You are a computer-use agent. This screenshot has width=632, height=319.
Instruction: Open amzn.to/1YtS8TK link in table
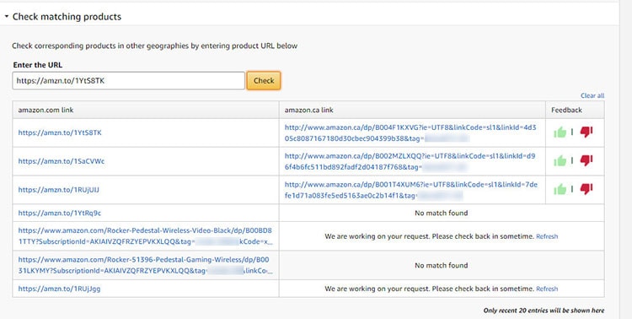pyautogui.click(x=60, y=132)
